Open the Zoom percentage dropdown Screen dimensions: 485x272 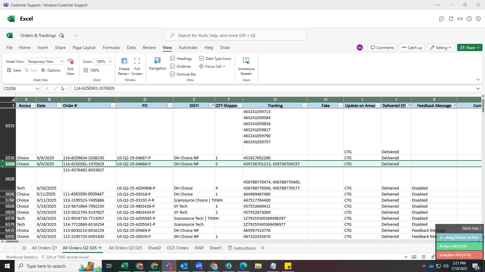[103, 61]
